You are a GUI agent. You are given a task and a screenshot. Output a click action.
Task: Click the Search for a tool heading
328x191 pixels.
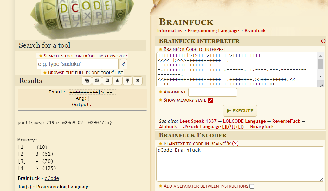click(45, 45)
